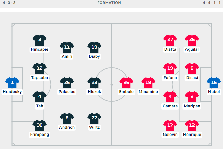
Task: Select Golovin's red number 17 shirt
Action: pyautogui.click(x=170, y=126)
